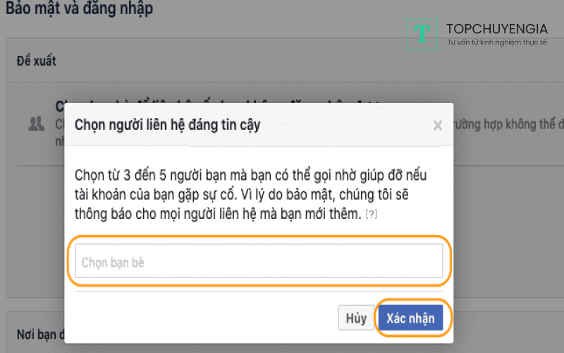Confirm with the Xác nhận button

coord(410,318)
